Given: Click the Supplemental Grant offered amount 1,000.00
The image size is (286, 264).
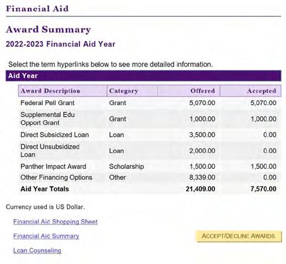Looking at the screenshot, I should pyautogui.click(x=202, y=119).
